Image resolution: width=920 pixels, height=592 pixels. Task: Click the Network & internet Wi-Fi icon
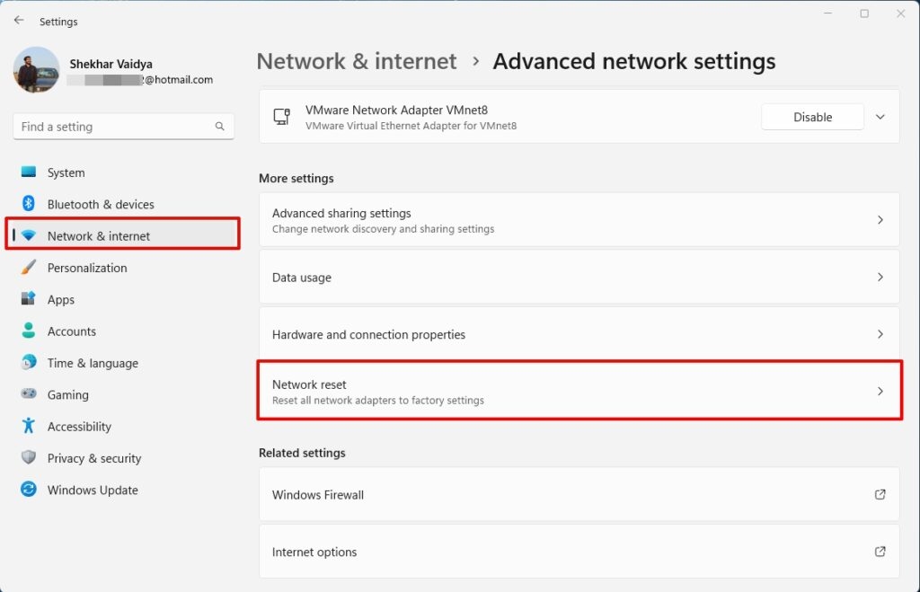28,236
